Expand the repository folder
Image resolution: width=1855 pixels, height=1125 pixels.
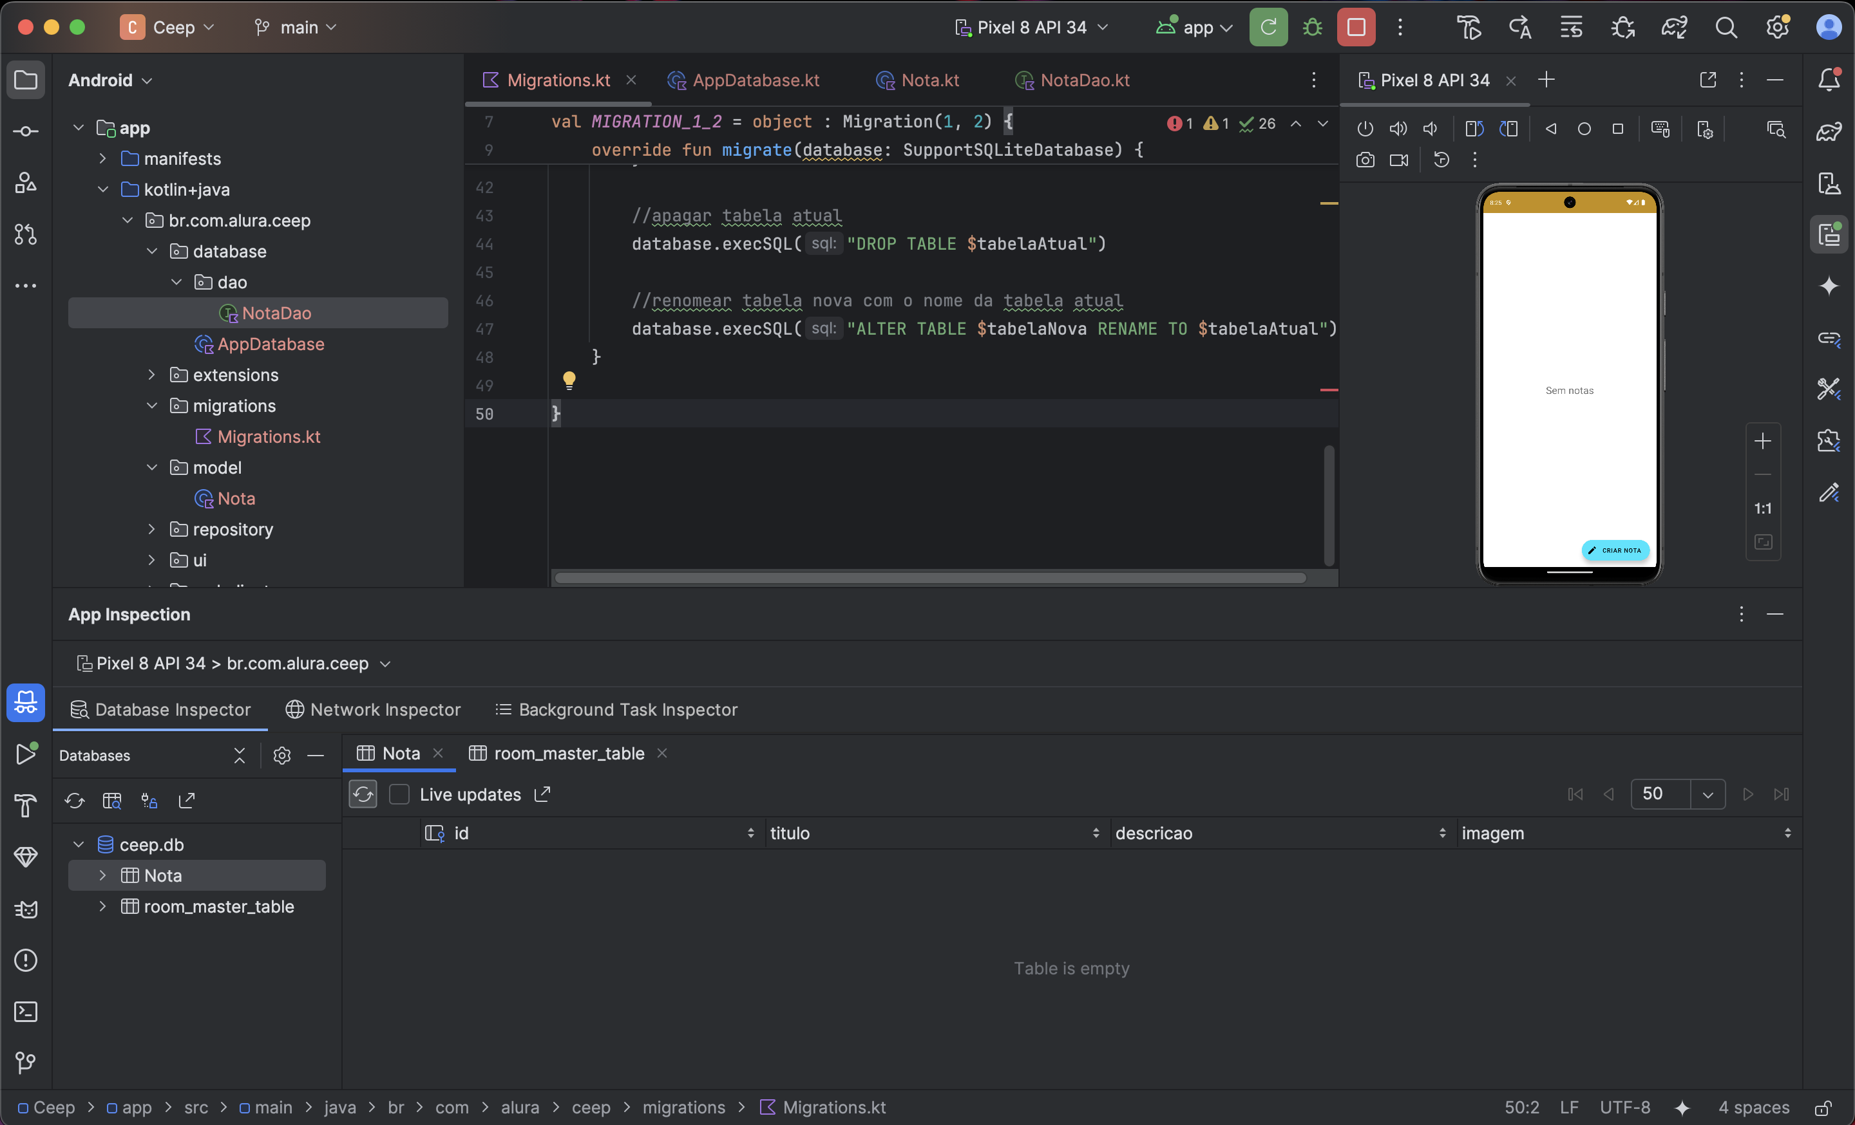pos(152,530)
